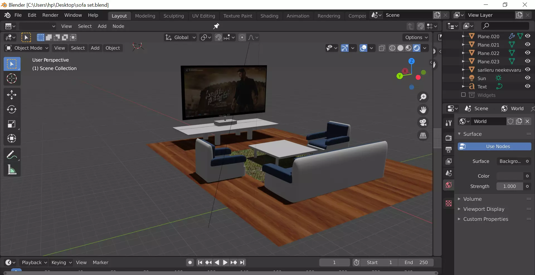The height and width of the screenshot is (275, 535).
Task: Hide the Sun light in viewport
Action: tap(528, 78)
